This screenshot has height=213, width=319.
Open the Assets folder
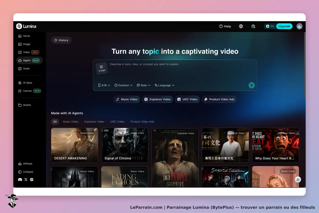coord(24,105)
